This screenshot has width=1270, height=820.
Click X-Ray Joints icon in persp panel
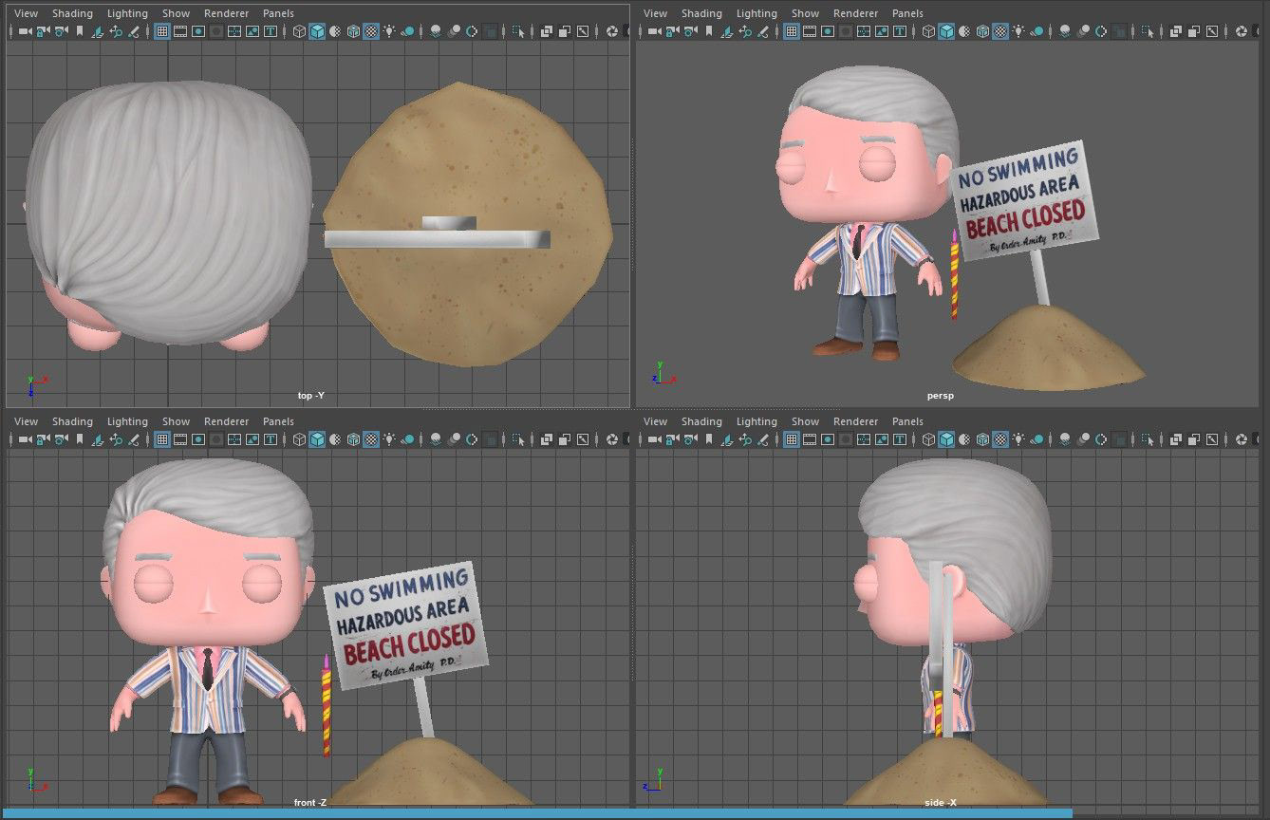pos(1211,31)
